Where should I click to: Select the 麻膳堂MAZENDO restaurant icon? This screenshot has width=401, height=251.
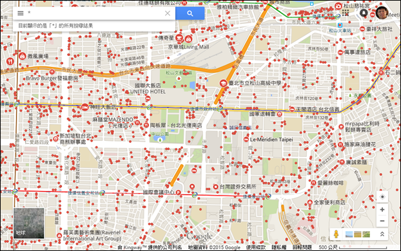point(137,123)
